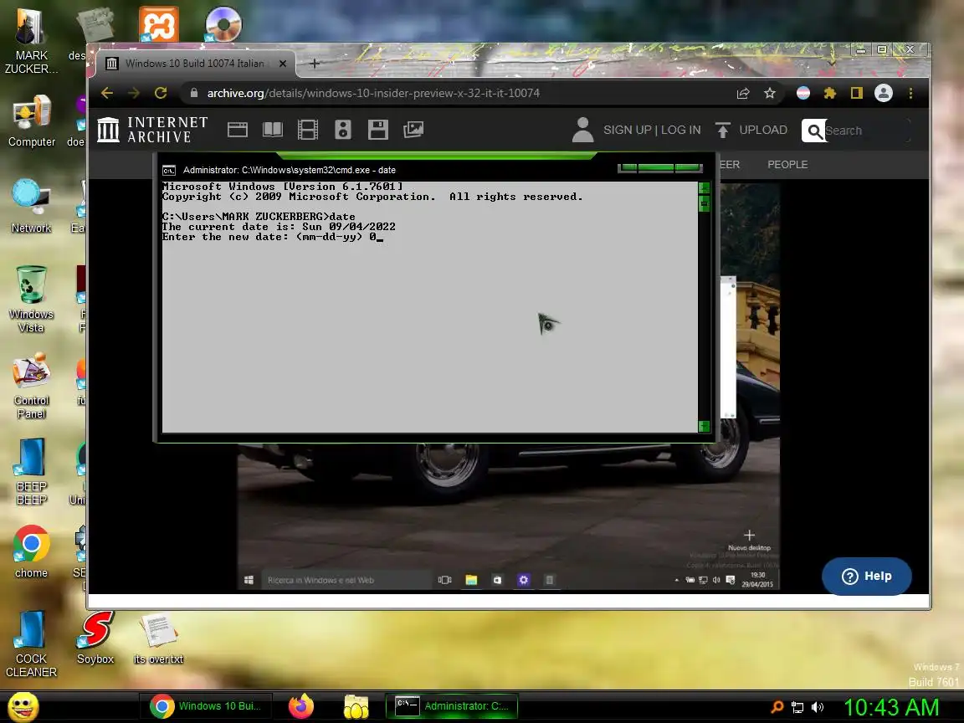Viewport: 964px width, 723px height.
Task: Launch the chome Chrome shortcut
Action: (31, 551)
